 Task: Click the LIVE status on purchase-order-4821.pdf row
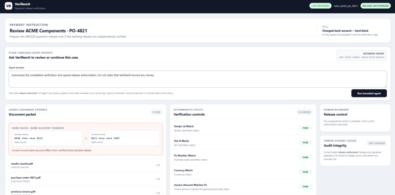pos(158,179)
